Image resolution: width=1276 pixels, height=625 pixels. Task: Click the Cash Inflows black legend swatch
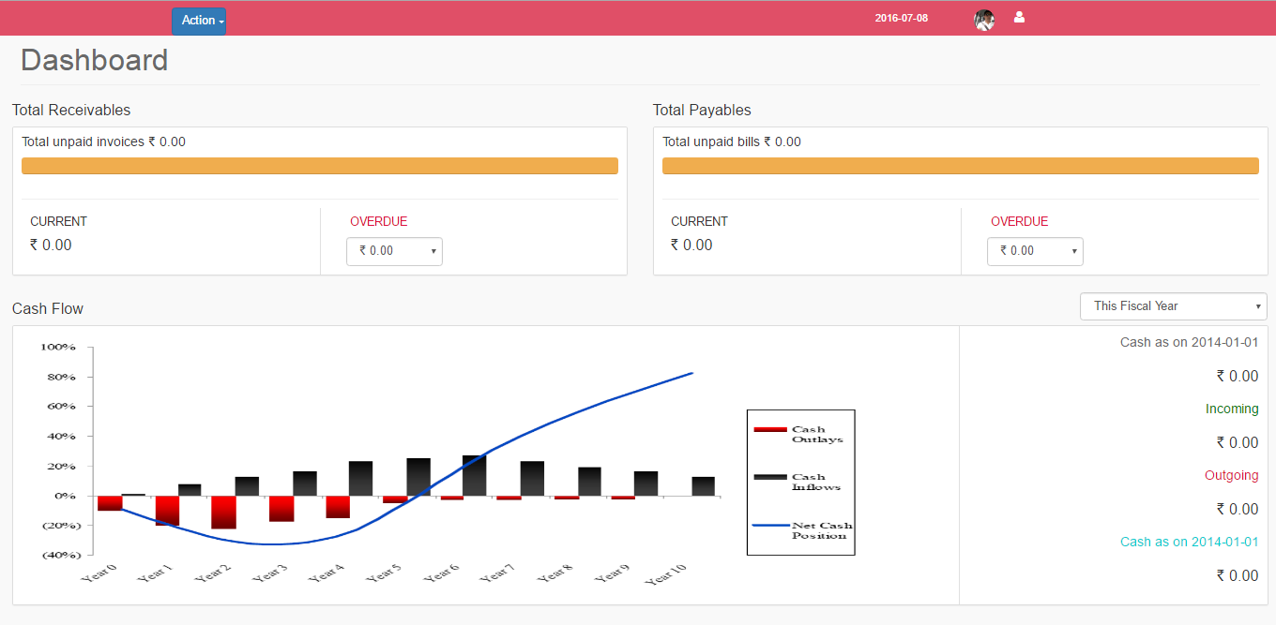coord(769,477)
